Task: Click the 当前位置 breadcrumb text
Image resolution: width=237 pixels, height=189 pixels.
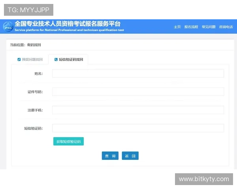Action: tap(25, 45)
